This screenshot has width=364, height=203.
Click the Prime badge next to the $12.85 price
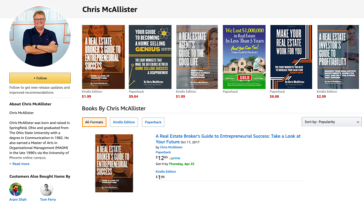174,158
